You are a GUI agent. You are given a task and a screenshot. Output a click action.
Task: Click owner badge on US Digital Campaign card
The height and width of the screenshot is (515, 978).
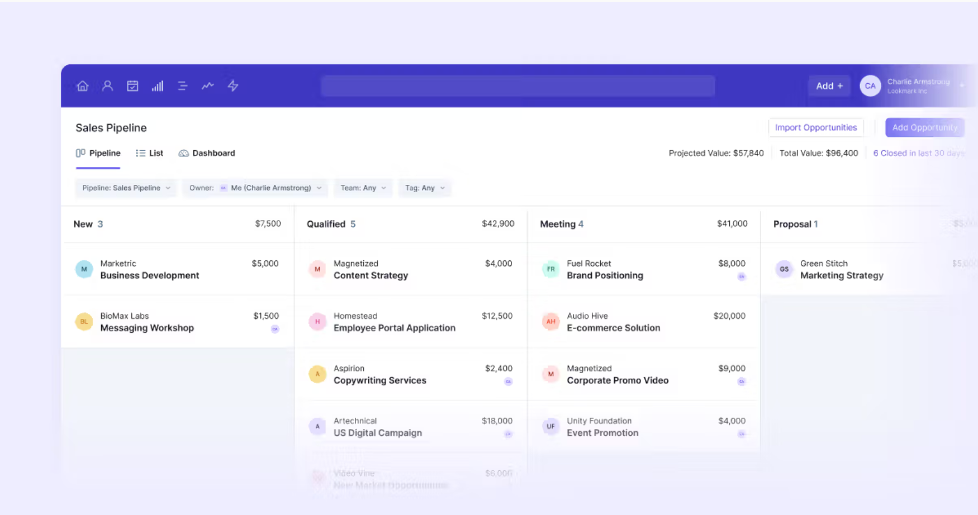pos(508,434)
